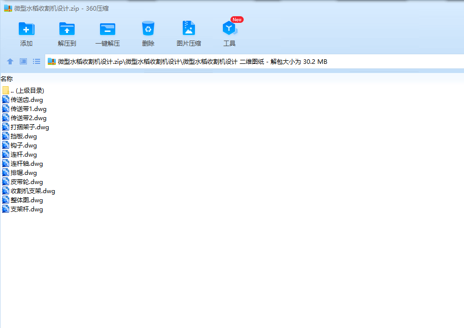This screenshot has height=328, width=464.
Task: Select file 连杆轴.dwg
Action: [x=22, y=163]
